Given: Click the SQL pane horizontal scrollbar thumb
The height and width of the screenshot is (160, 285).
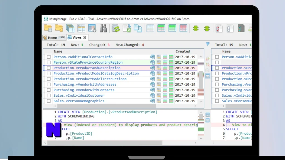Looking at the screenshot, I should coord(105,143).
